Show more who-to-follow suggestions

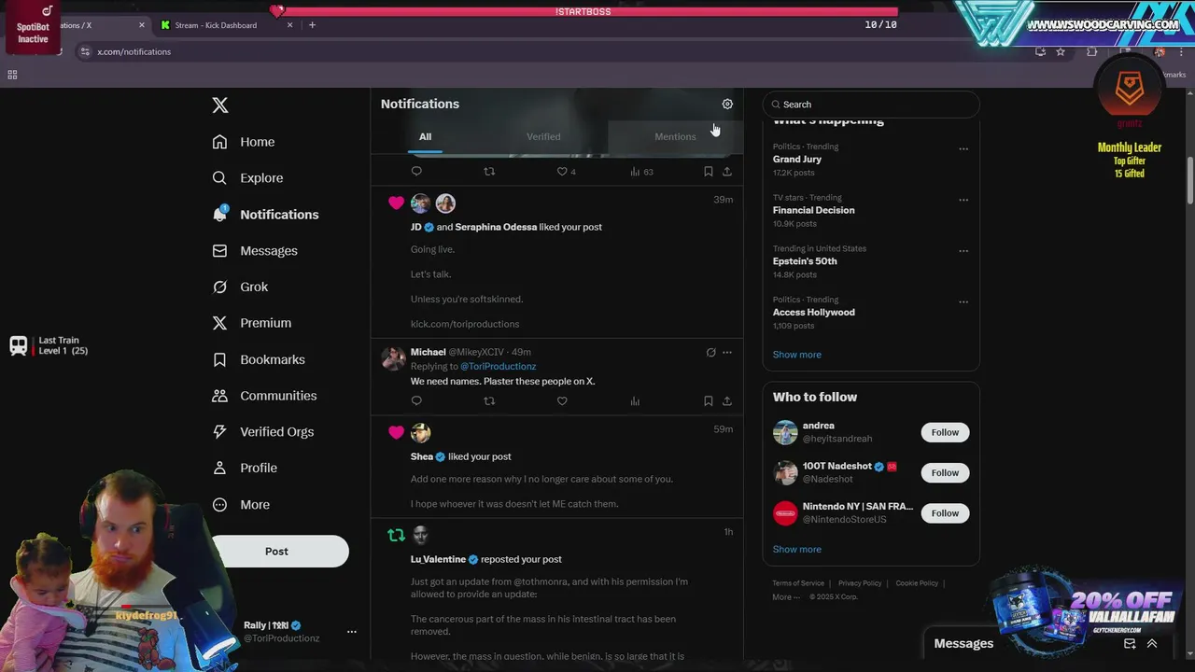point(796,550)
